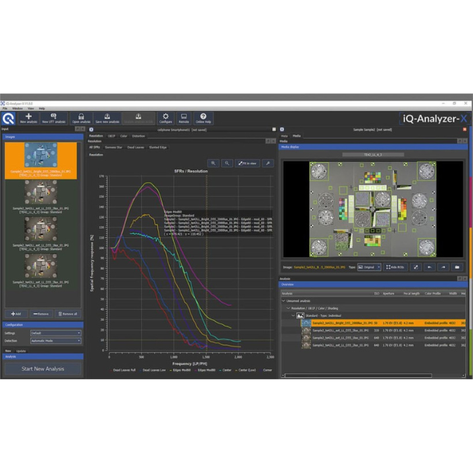The height and width of the screenshot is (473, 473).
Task: Open Online Help
Action: (203, 118)
